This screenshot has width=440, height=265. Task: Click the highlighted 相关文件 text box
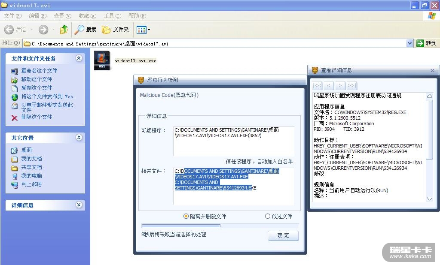click(x=233, y=186)
